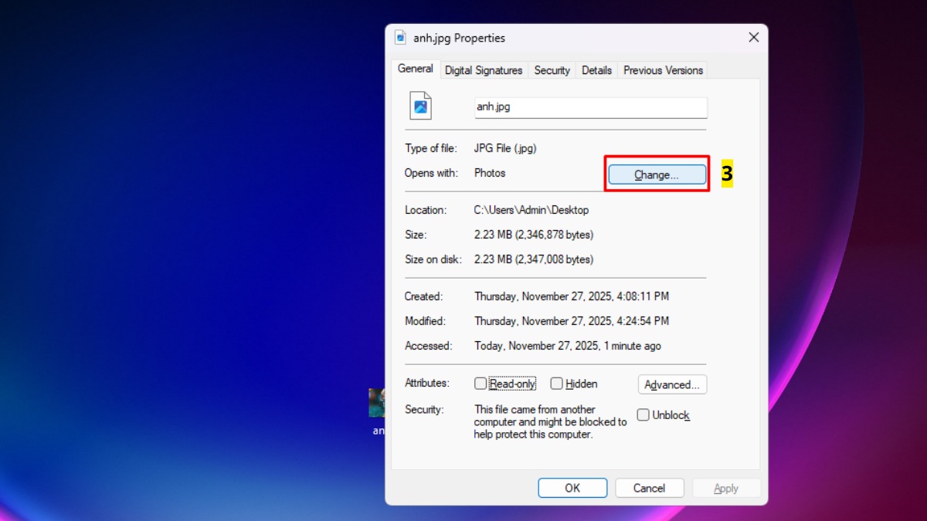Select the Details tab
This screenshot has height=521, width=927.
click(596, 70)
